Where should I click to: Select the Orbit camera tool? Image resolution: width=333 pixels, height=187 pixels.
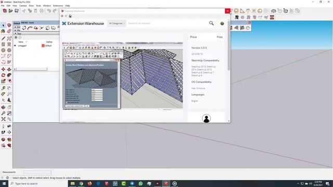3,108
